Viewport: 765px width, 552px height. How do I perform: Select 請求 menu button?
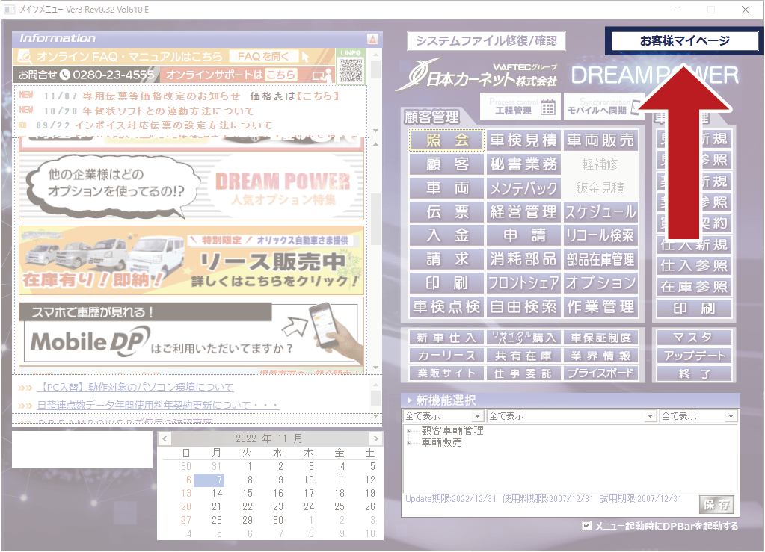(447, 259)
